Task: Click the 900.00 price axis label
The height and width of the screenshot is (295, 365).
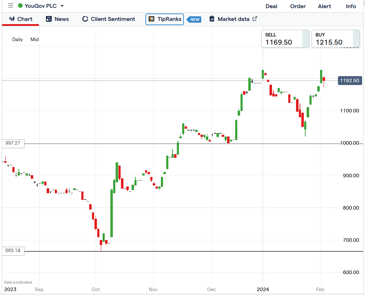Action: point(351,176)
